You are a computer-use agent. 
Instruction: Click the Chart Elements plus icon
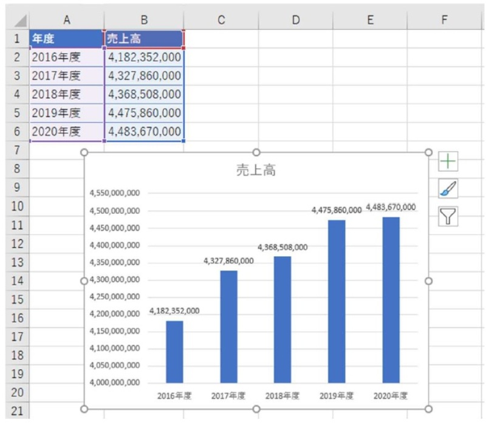click(448, 161)
